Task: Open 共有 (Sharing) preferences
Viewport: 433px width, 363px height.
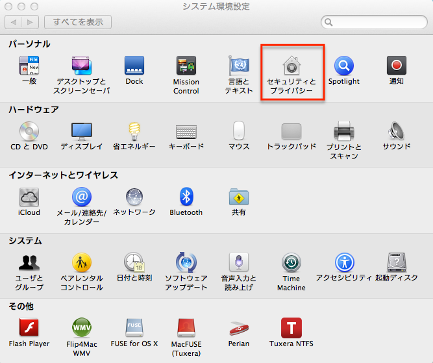Action: click(x=239, y=197)
